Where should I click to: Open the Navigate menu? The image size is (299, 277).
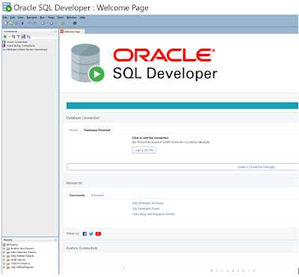coord(31,17)
